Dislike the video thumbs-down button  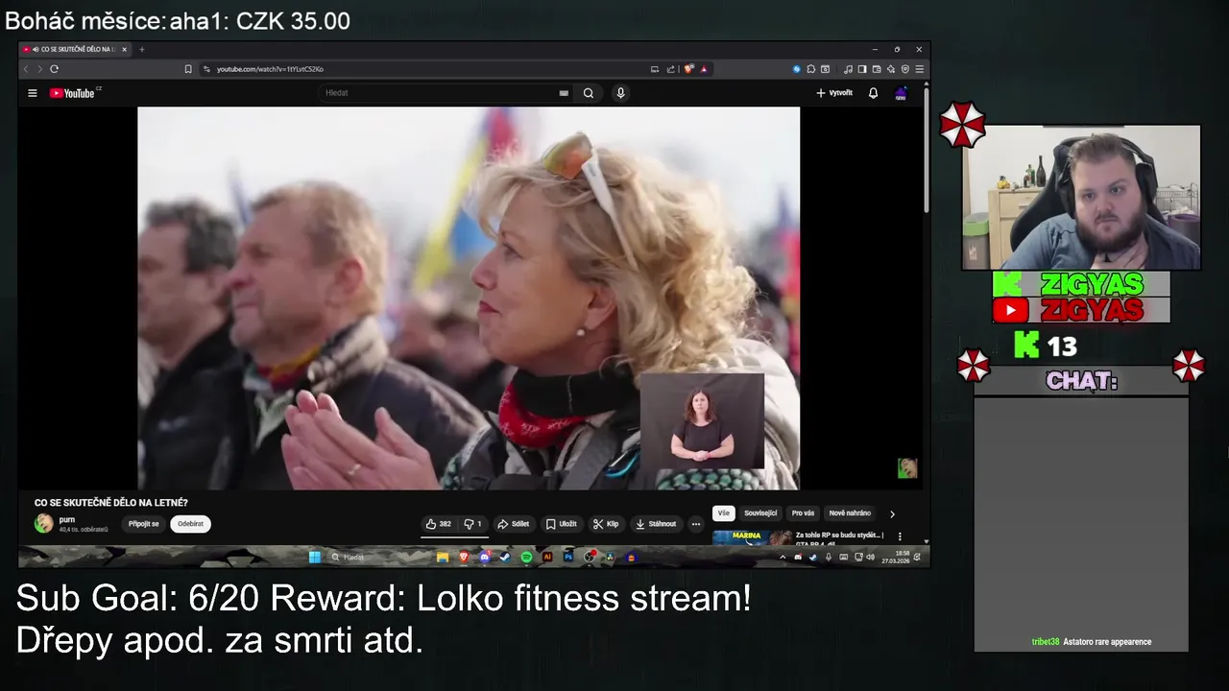tap(472, 524)
